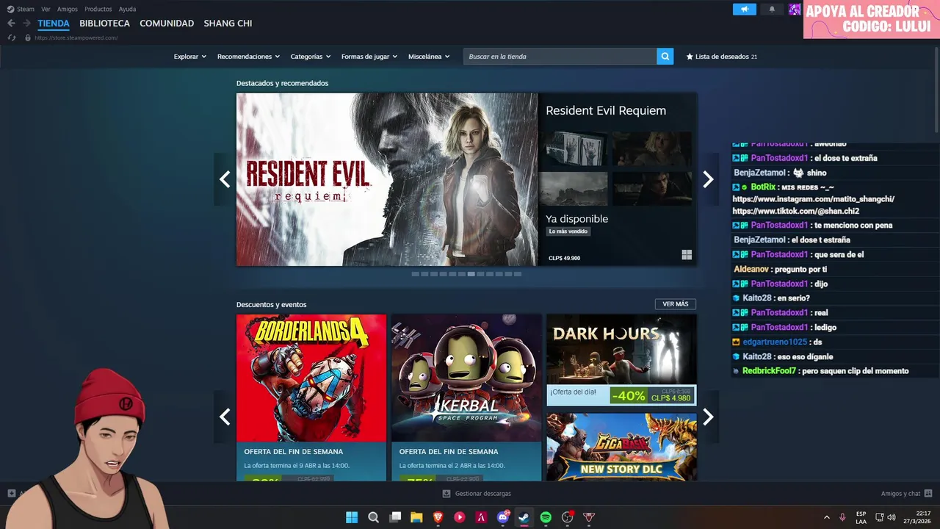The image size is (940, 529).
Task: Go to next discounts page arrow
Action: tap(708, 417)
